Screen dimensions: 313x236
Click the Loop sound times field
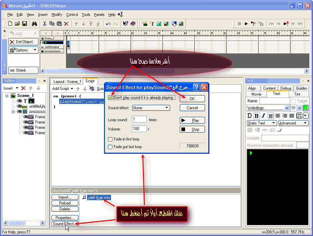[139, 119]
